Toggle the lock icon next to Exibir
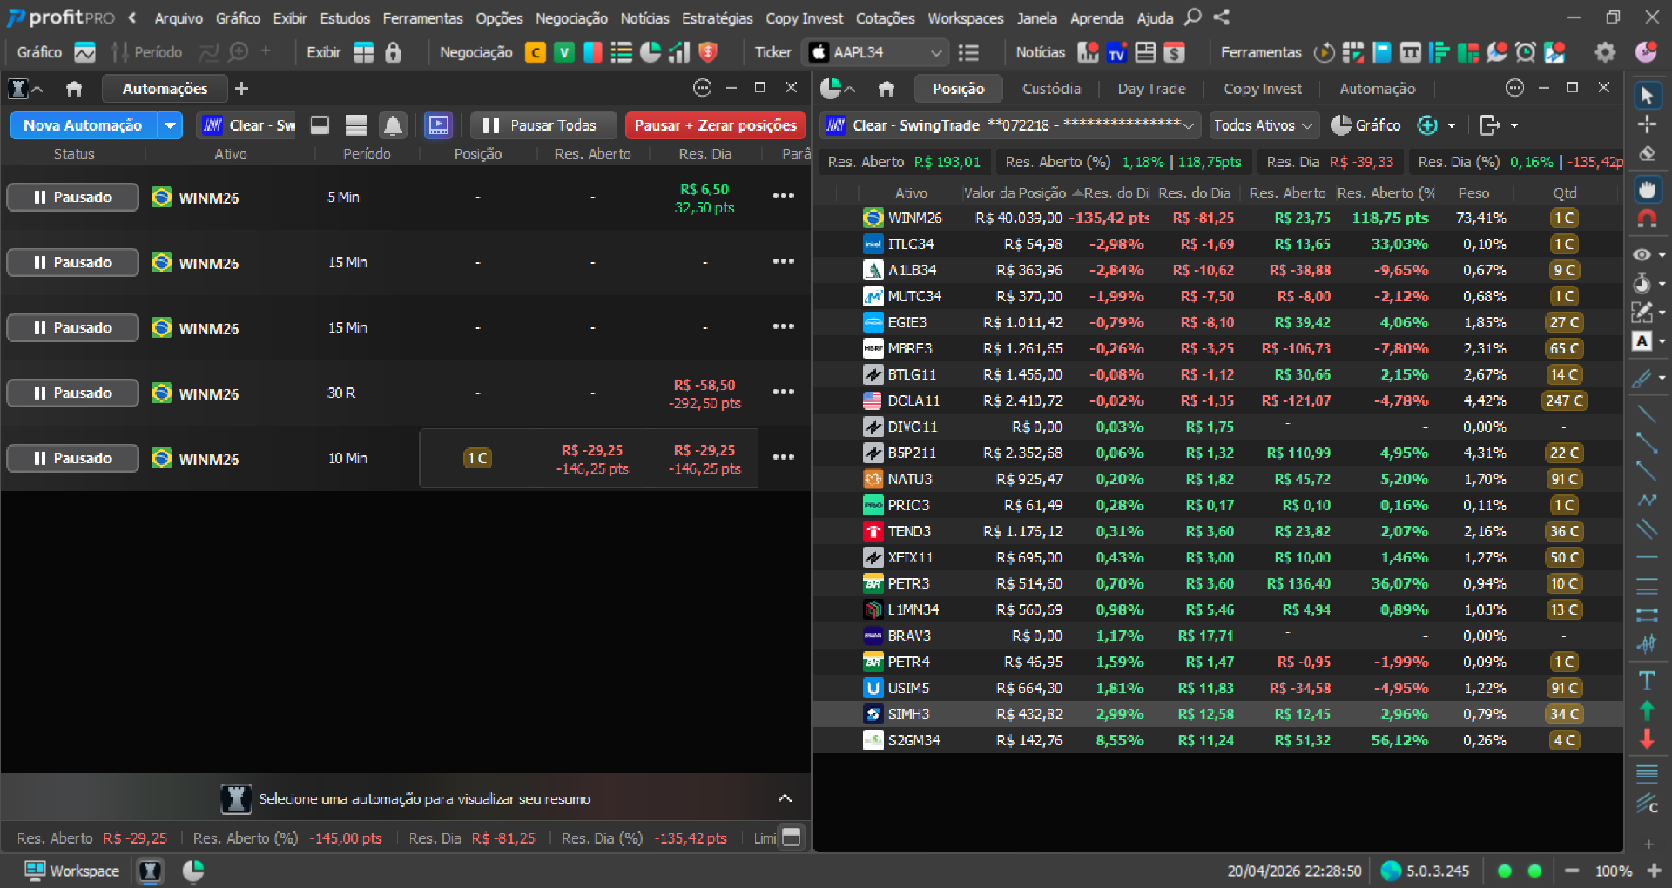 pyautogui.click(x=394, y=52)
